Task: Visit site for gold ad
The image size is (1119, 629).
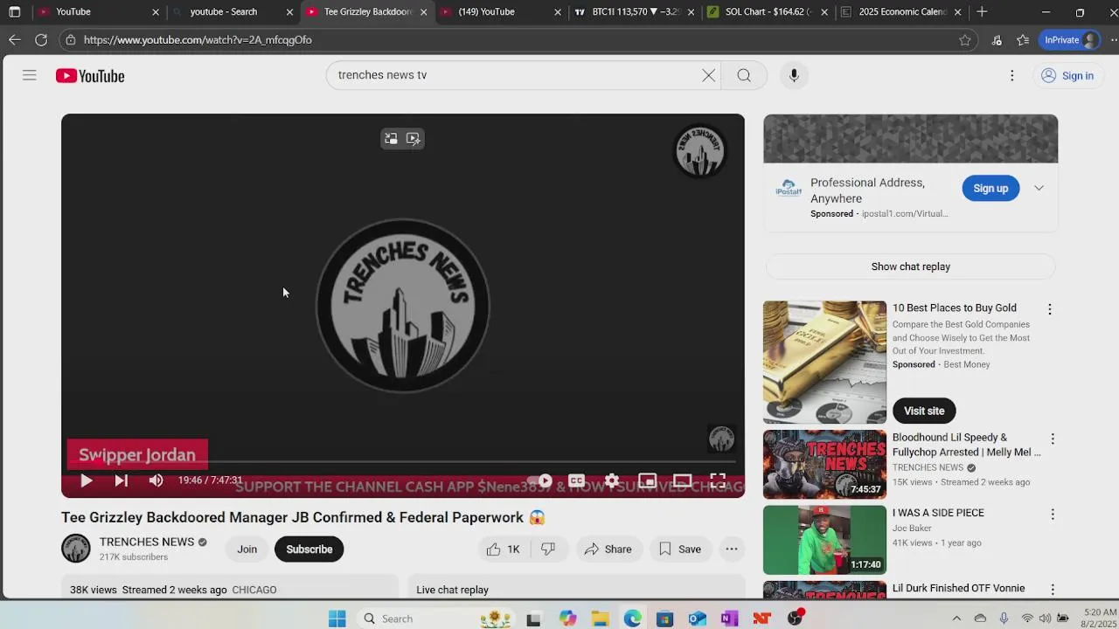Action: click(x=924, y=411)
